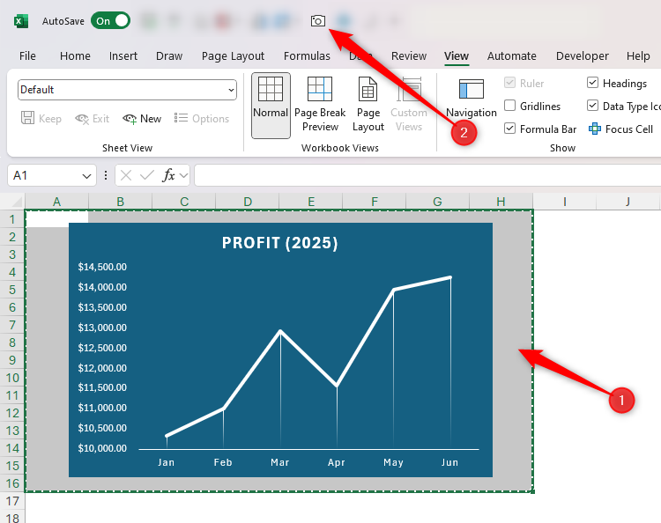Select Normal workbook view
661x523 pixels.
pos(271,105)
